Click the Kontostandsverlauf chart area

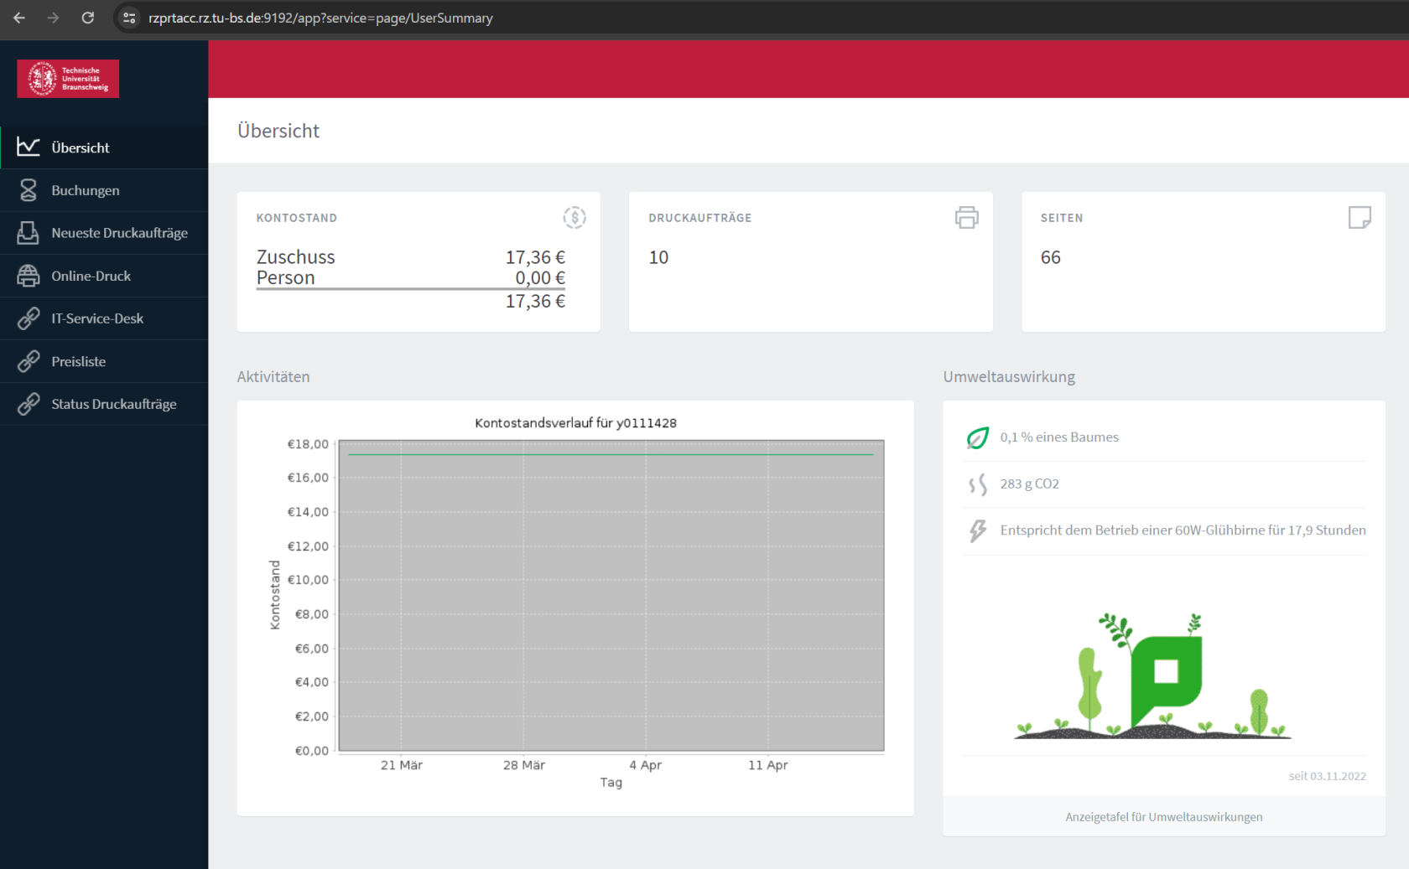(611, 595)
